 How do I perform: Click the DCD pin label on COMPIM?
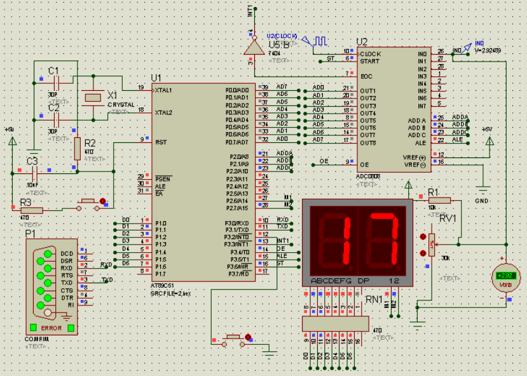pos(67,253)
